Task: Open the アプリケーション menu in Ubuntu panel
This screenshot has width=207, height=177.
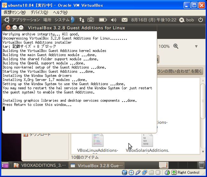Action: (26, 20)
